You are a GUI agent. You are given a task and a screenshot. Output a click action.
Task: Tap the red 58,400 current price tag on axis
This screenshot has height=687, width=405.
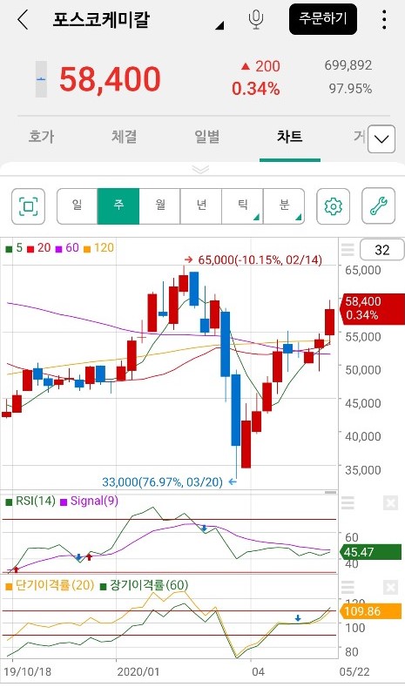coord(373,308)
